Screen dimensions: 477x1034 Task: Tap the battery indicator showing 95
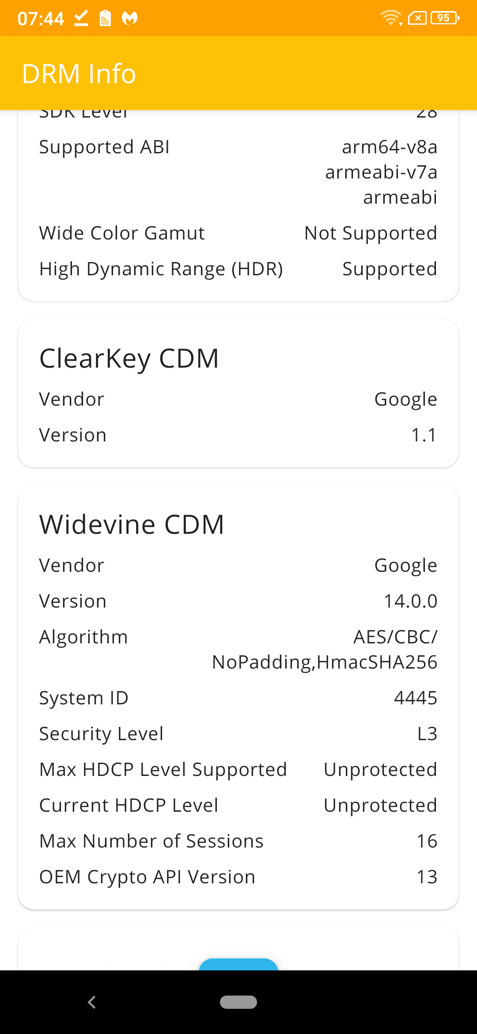tap(445, 18)
